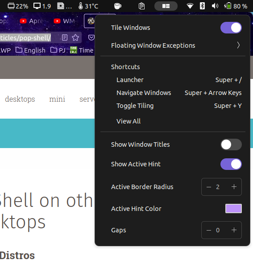This screenshot has width=253, height=260.
Task: Expand Floating Window Exceptions submenu
Action: pos(173,45)
